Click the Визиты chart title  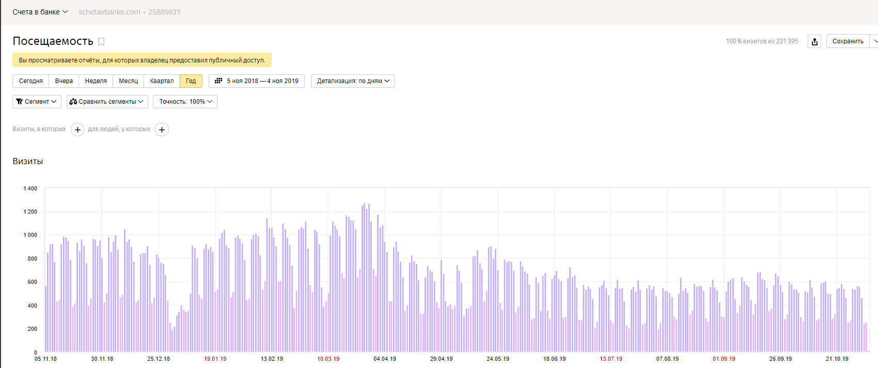click(28, 162)
